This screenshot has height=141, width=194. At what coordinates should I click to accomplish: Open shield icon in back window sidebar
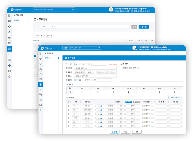(x=9, y=77)
